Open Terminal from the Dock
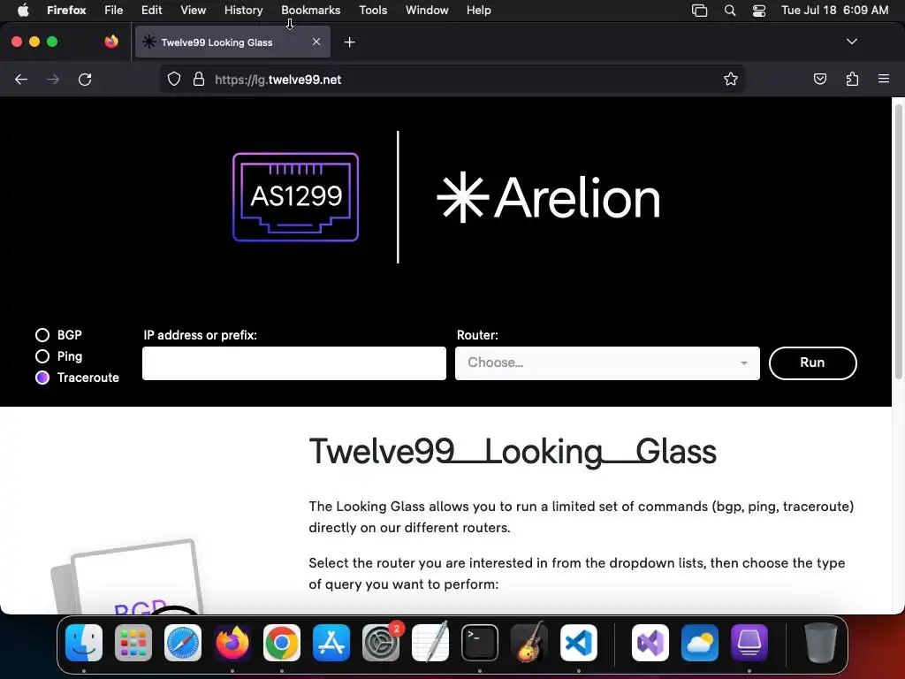 480,643
